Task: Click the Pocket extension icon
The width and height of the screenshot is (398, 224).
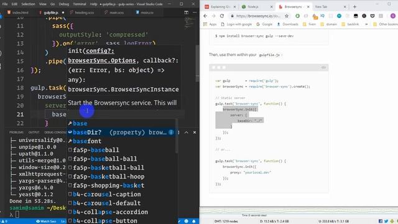Action: coord(373,16)
